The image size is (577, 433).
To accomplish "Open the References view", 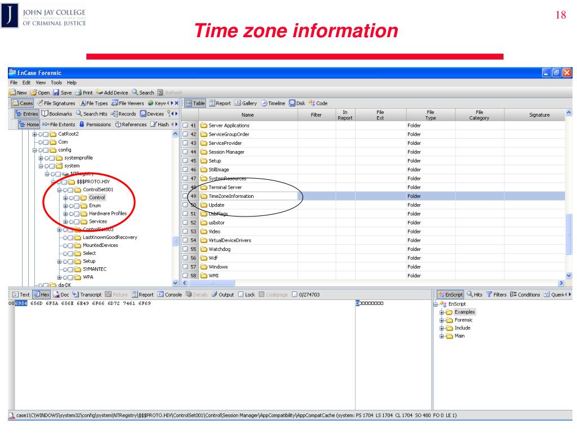I will [131, 125].
